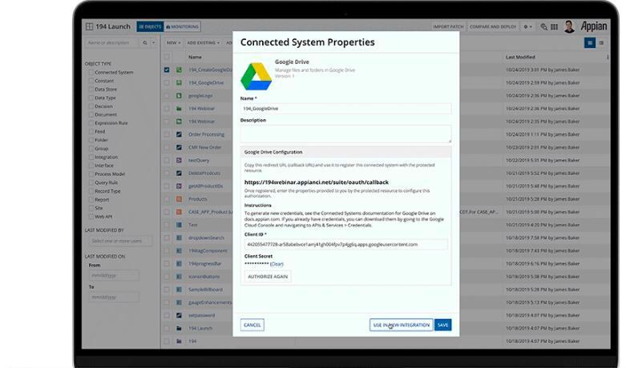Click the AUTHORIZE AGAIN button
This screenshot has width=626, height=368.
tap(268, 276)
